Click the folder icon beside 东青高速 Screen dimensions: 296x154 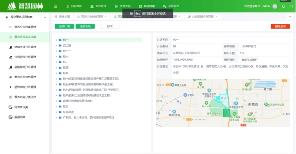(60, 112)
